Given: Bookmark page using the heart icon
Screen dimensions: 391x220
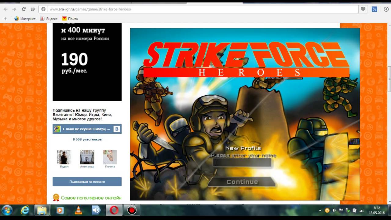Looking at the screenshot, I should pyautogui.click(x=363, y=9).
